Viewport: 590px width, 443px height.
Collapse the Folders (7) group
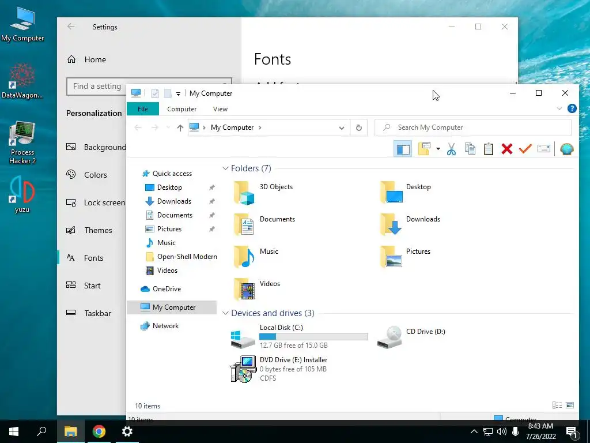[225, 168]
